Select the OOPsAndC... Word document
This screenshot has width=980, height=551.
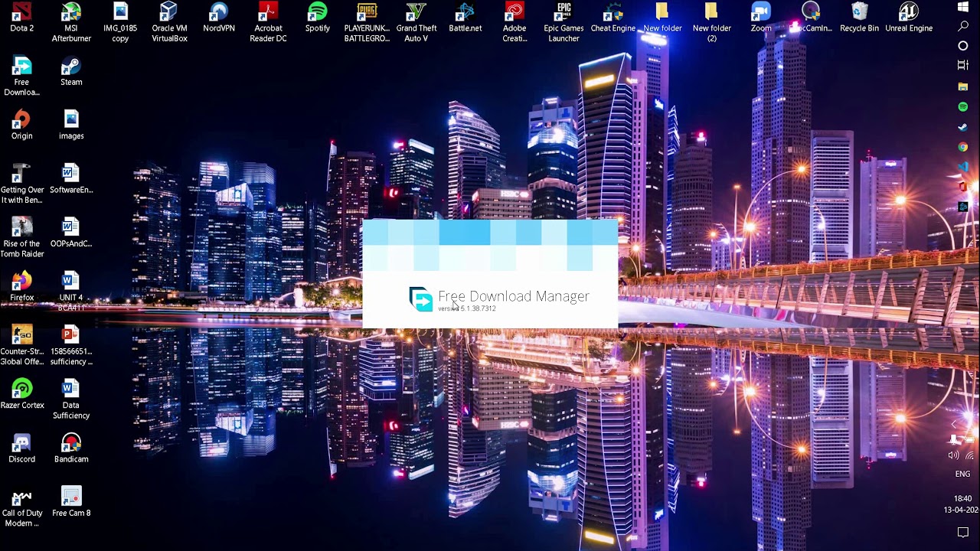tap(71, 233)
